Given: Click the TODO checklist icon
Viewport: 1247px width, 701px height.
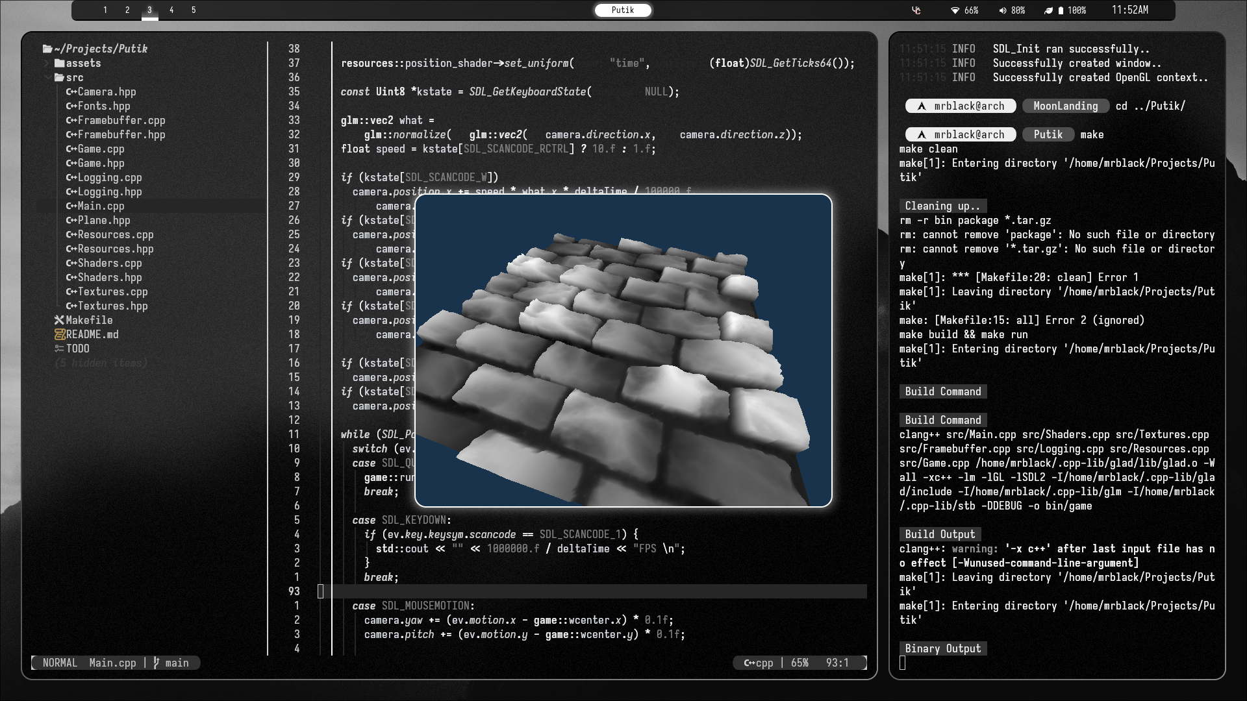Looking at the screenshot, I should click(x=59, y=349).
